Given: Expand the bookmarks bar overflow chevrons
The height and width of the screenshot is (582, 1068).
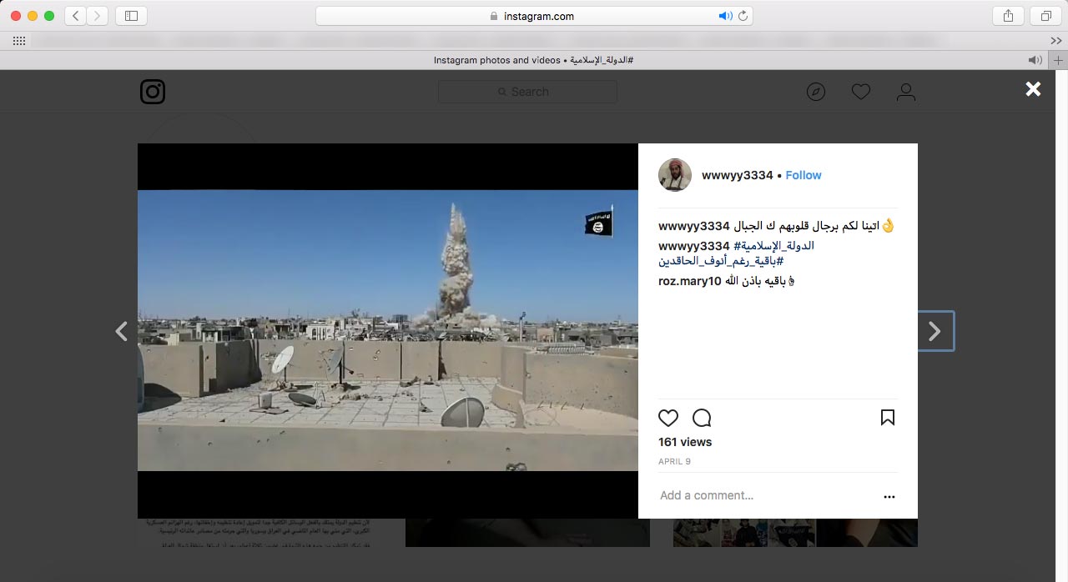Looking at the screenshot, I should tap(1056, 41).
